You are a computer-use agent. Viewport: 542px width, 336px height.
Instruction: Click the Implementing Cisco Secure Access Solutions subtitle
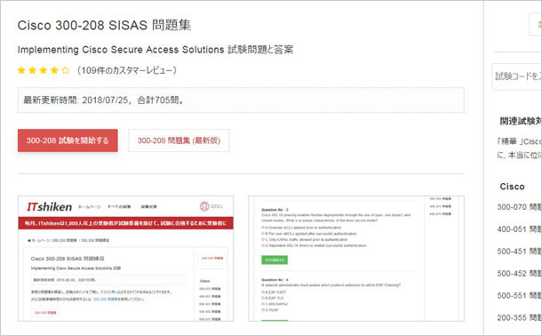pos(155,50)
